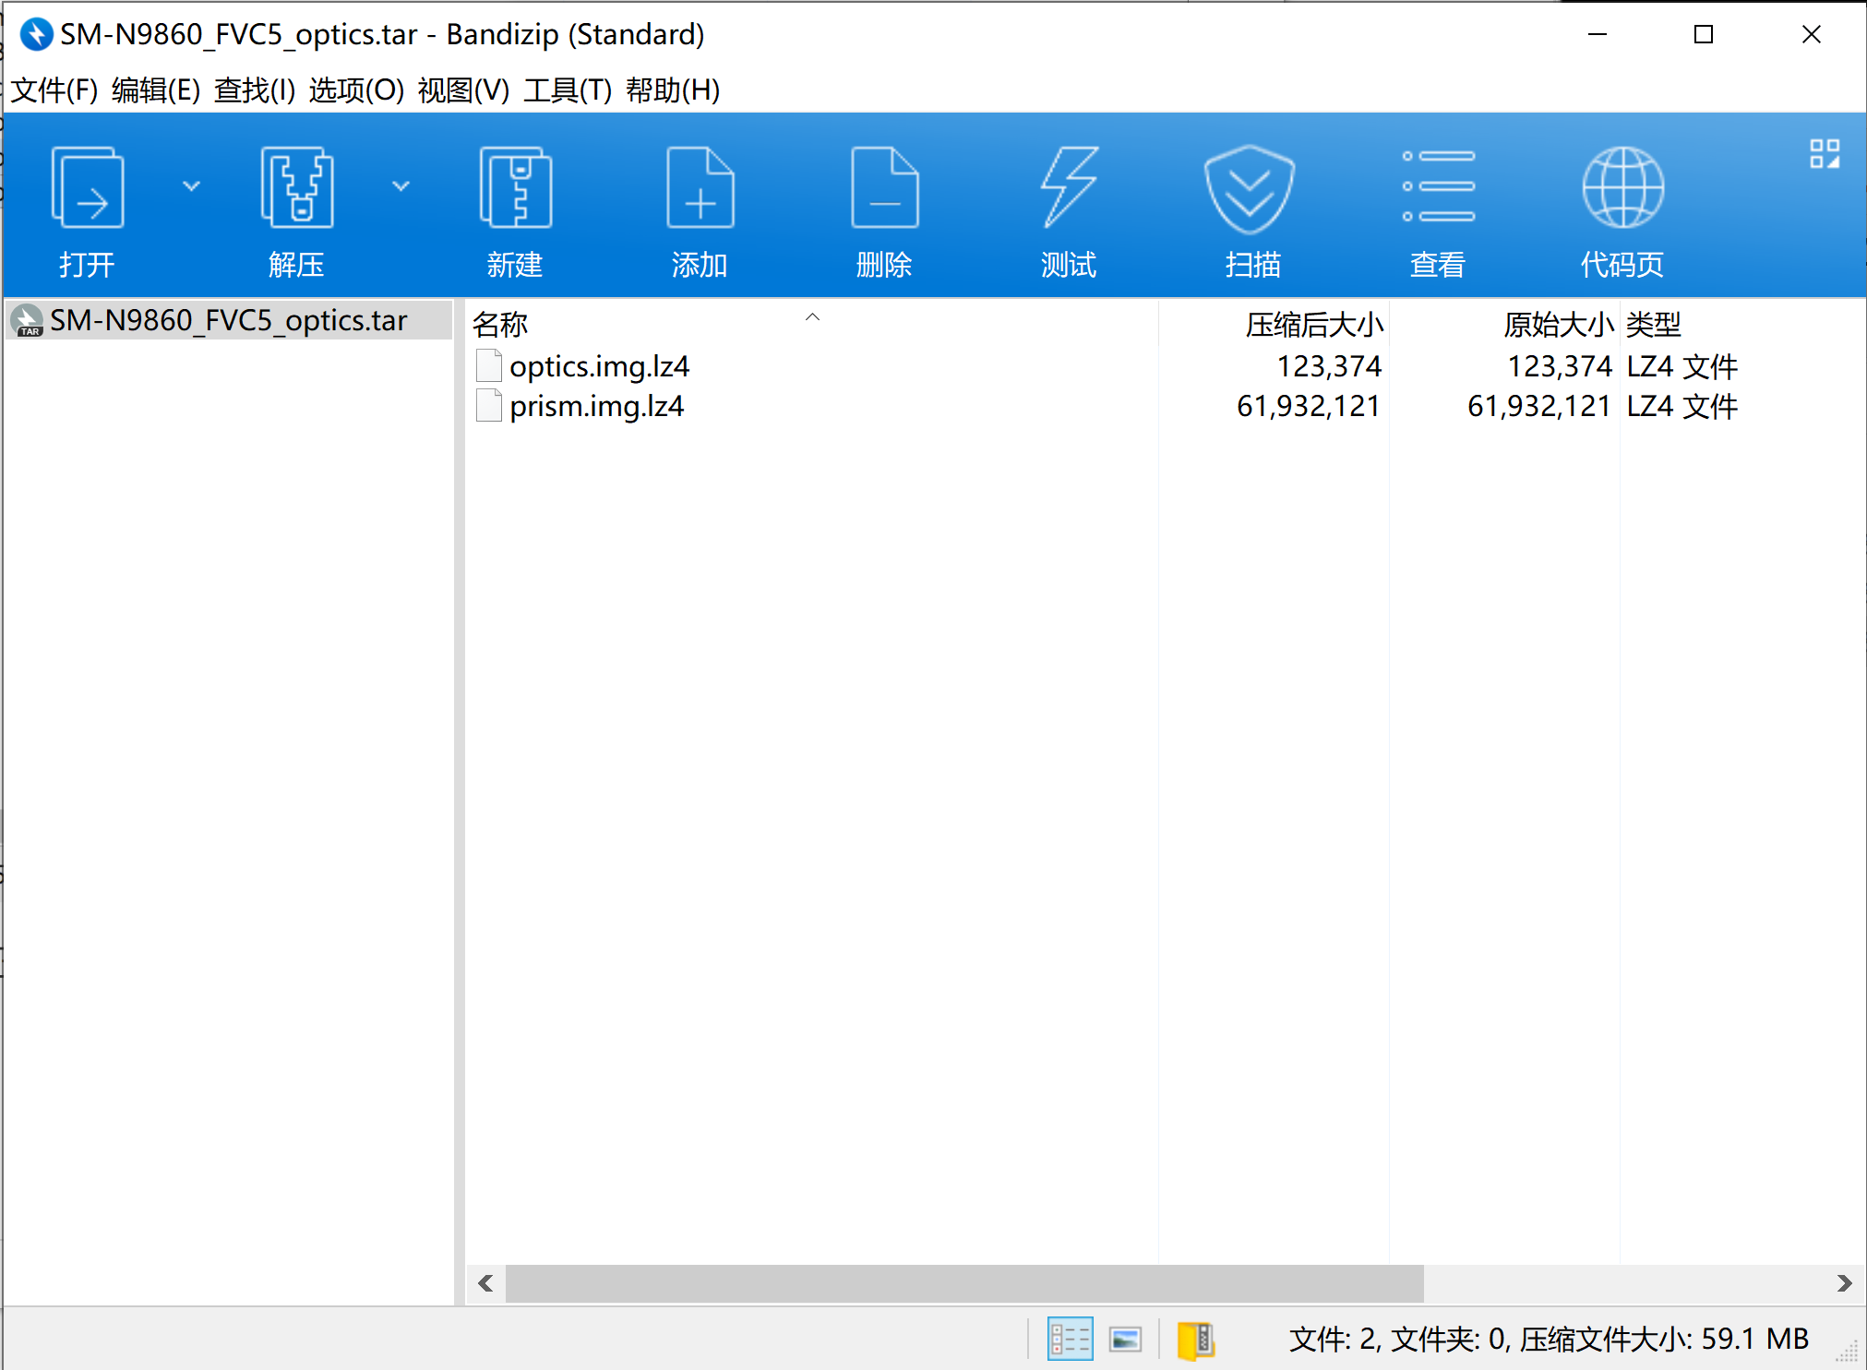Click the optics.img.lz4 file icon
Screen dimensions: 1867x1370
click(x=489, y=365)
